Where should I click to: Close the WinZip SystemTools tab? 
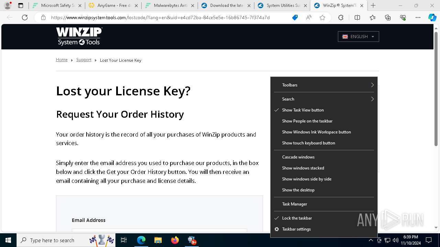[362, 5]
